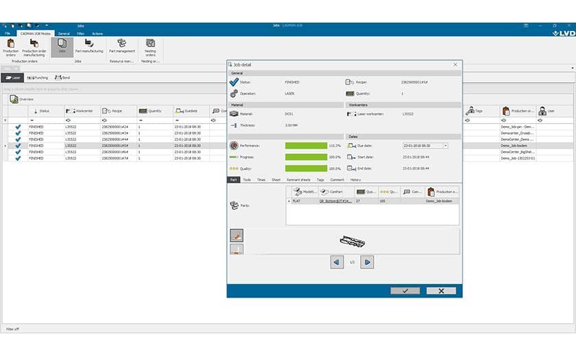Click the Overview icon above the grid
This screenshot has width=576, height=356.
pyautogui.click(x=14, y=99)
